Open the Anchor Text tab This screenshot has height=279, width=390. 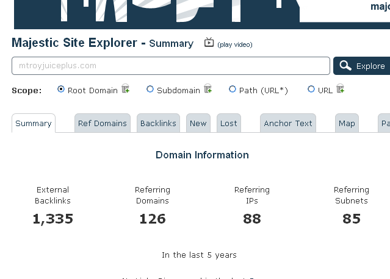coord(288,123)
